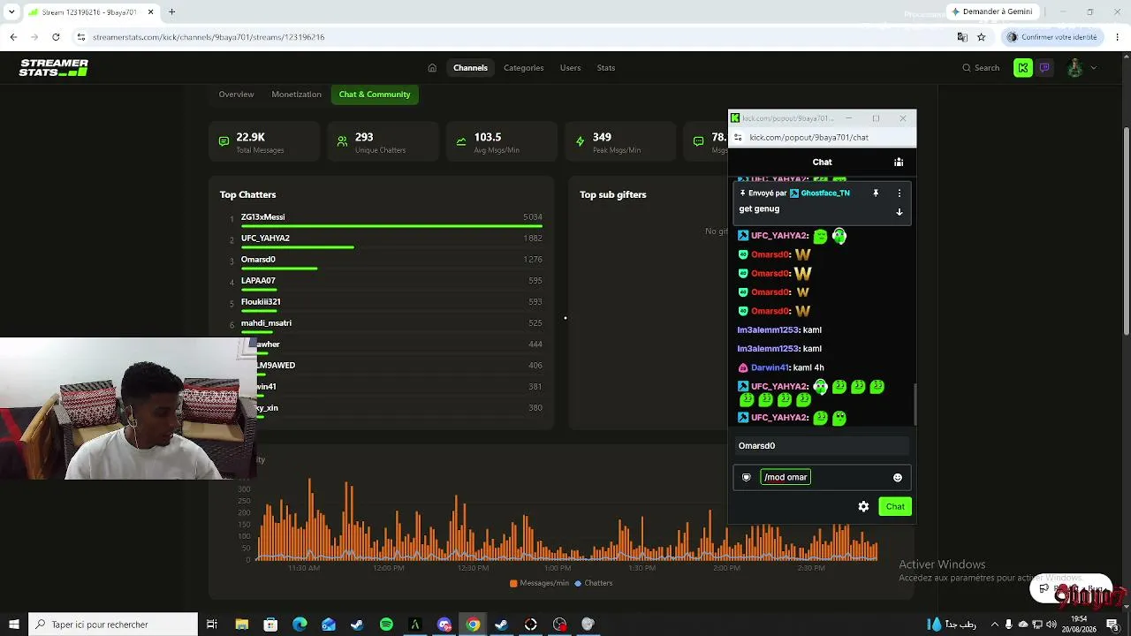Open Users navigation item

[x=570, y=68]
